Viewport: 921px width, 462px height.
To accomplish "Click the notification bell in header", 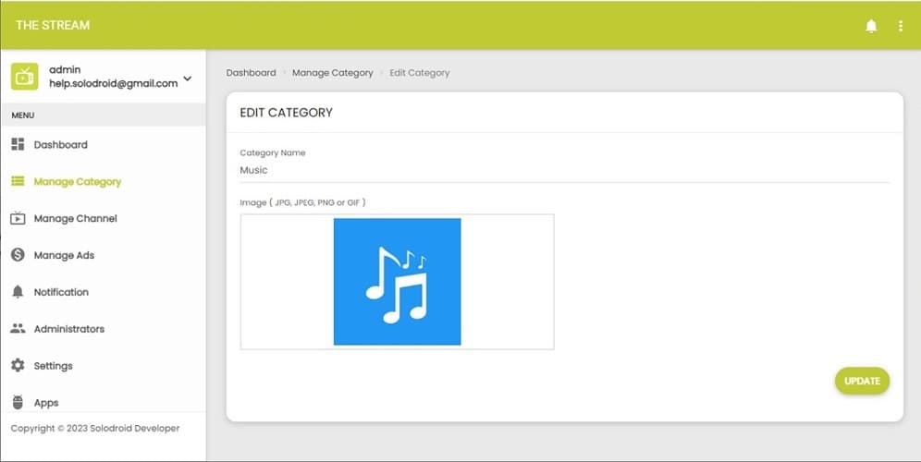I will [871, 26].
